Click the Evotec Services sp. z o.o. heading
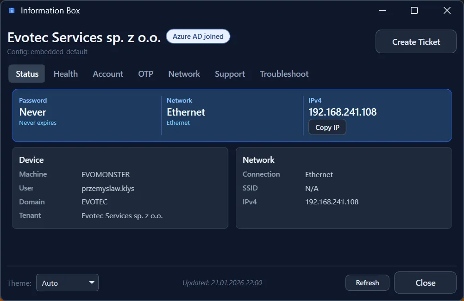 tap(84, 37)
